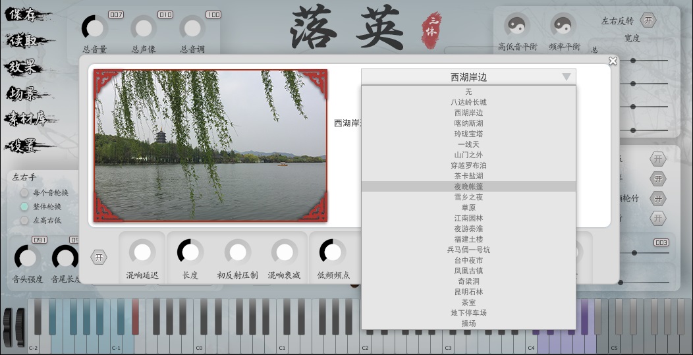Select 操场 scene entry
Image resolution: width=693 pixels, height=355 pixels.
[x=468, y=323]
